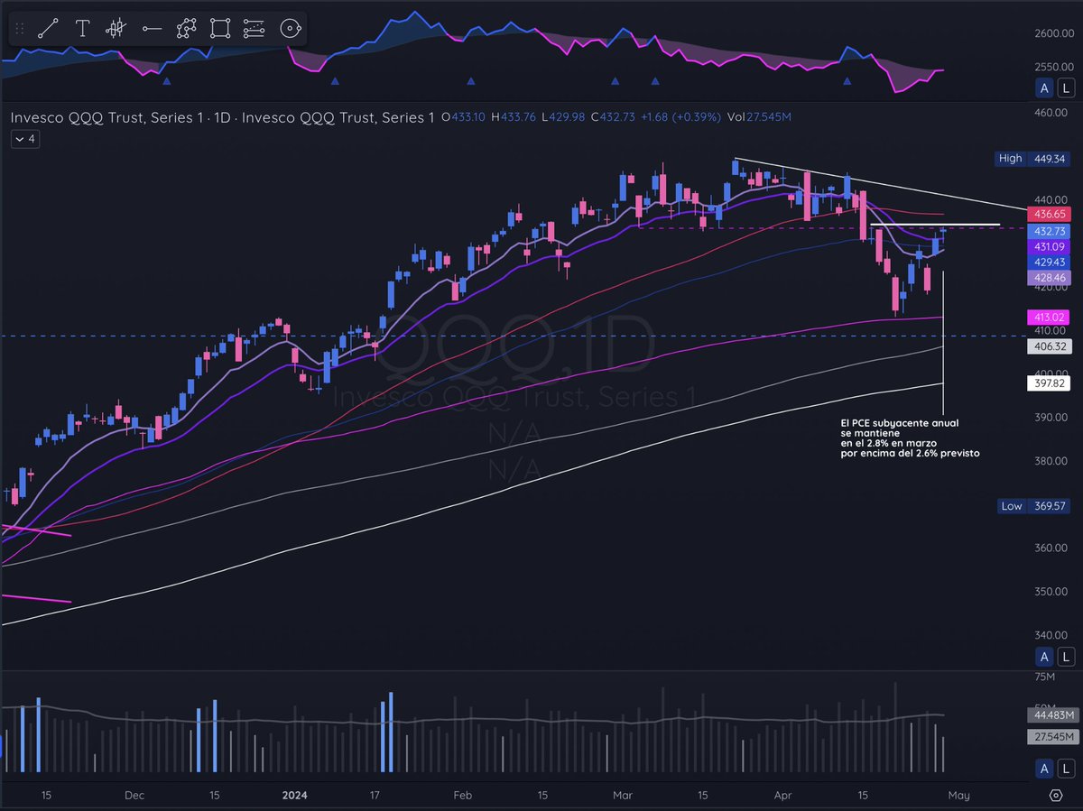Click the purple 431.09 price tag
The image size is (1083, 811).
point(1049,246)
